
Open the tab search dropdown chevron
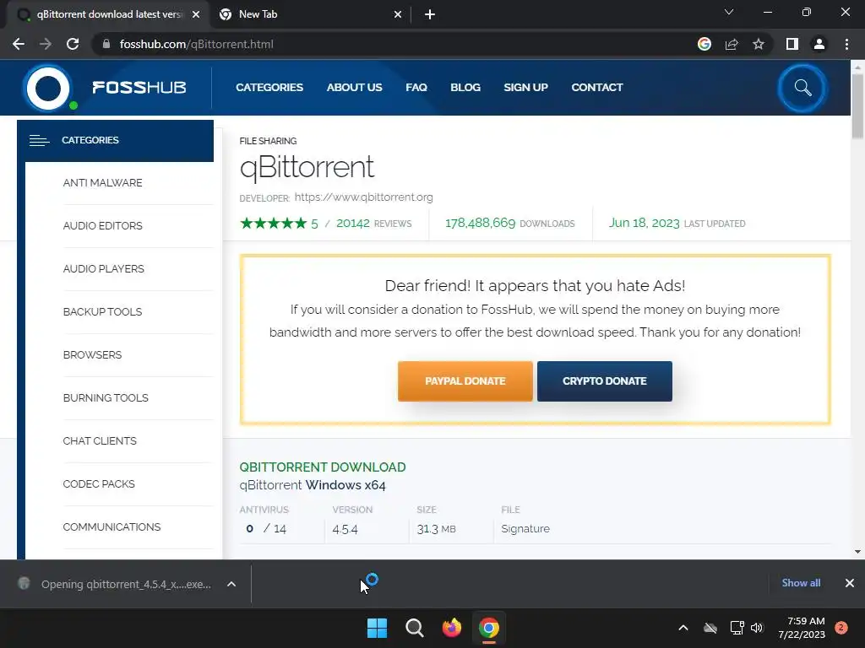[x=729, y=12]
